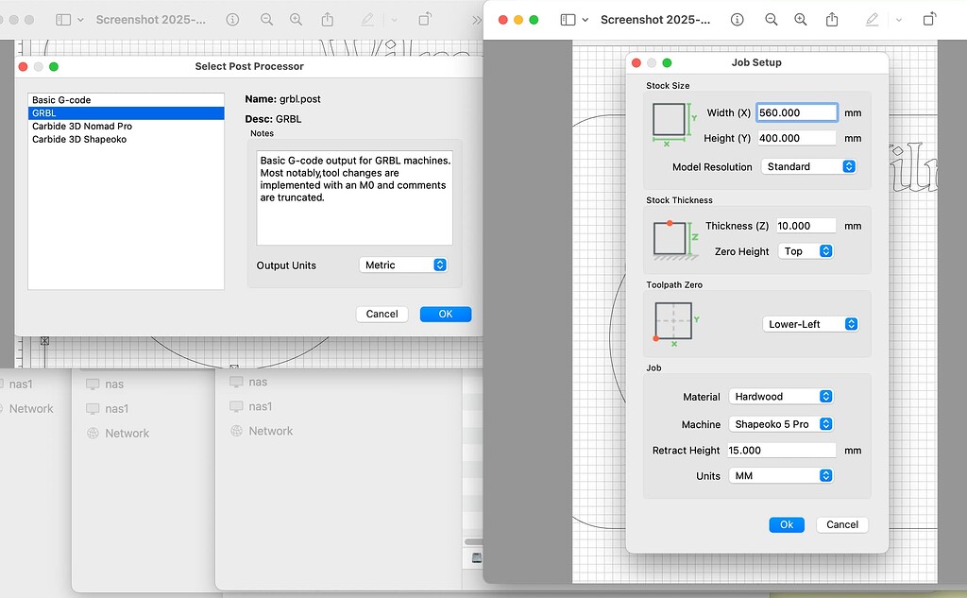Zoom out in the left Preview window
The width and height of the screenshot is (967, 598).
(267, 20)
